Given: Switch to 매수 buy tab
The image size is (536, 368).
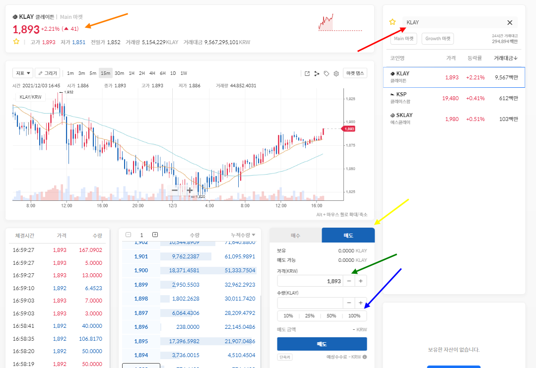Looking at the screenshot, I should click(x=296, y=236).
